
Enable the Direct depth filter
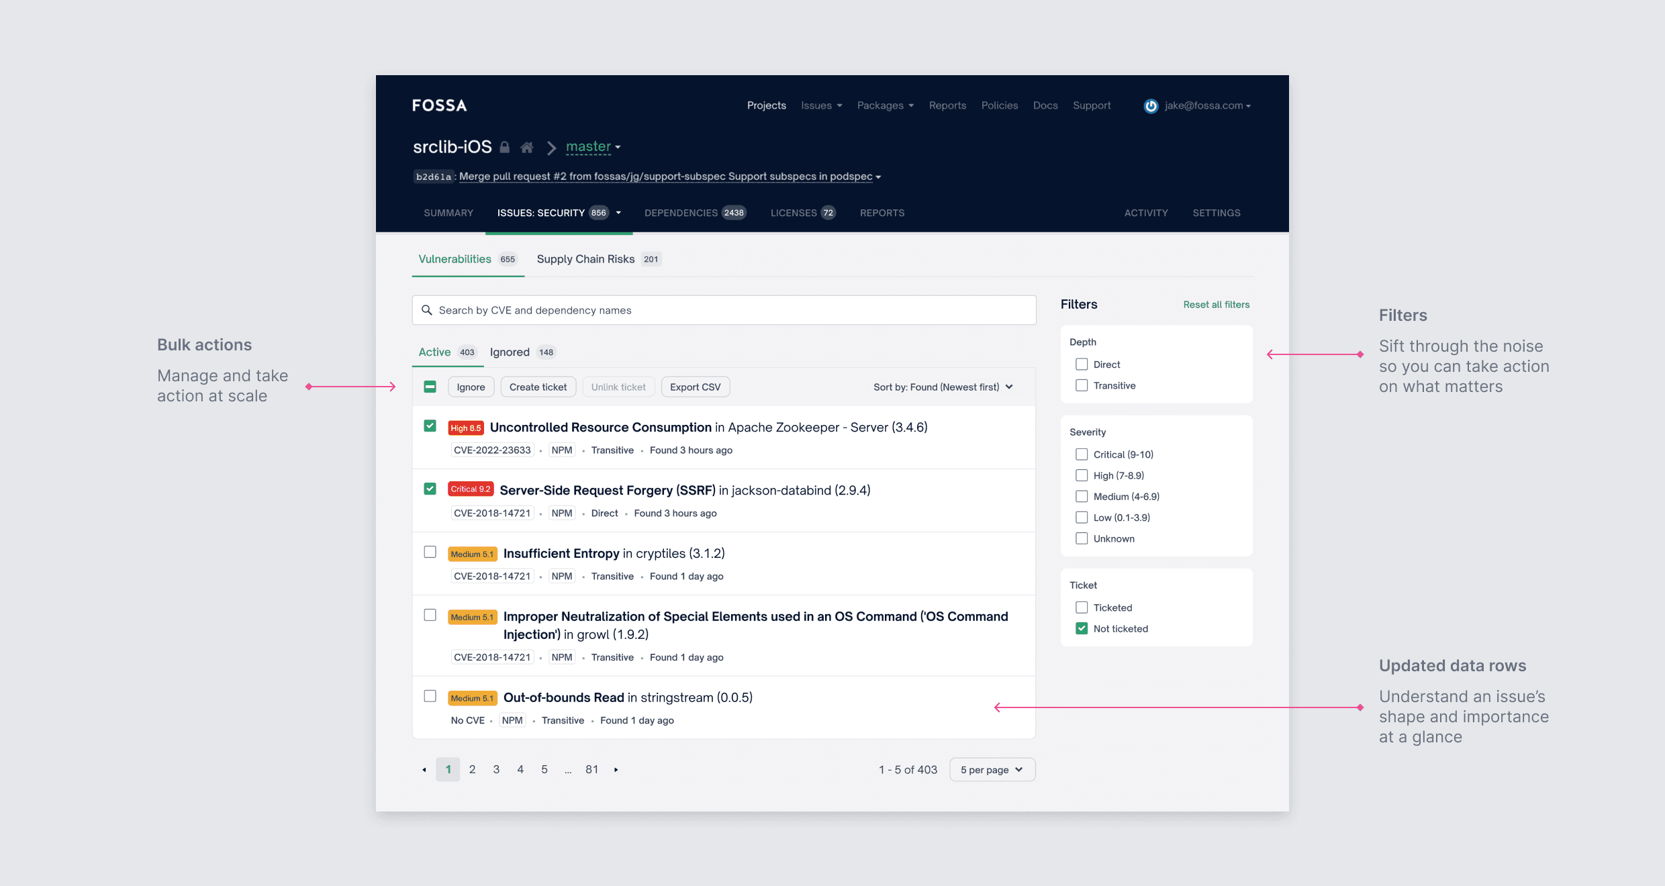click(x=1082, y=364)
